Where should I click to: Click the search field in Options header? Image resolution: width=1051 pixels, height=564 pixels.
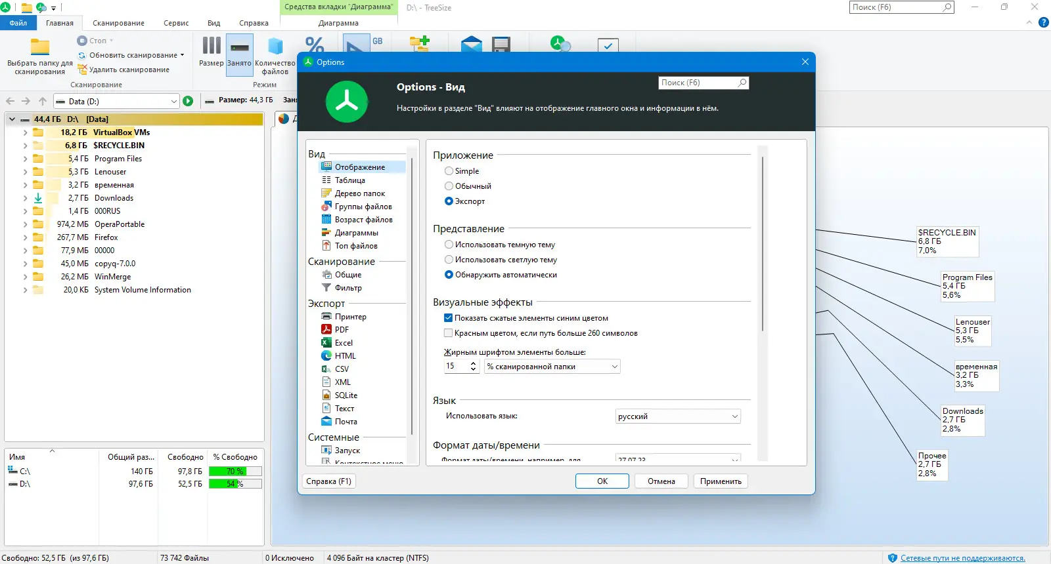pos(704,83)
